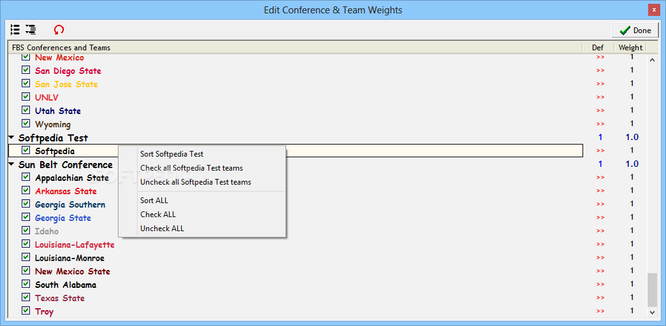Select the San Jose State team name

pos(66,84)
